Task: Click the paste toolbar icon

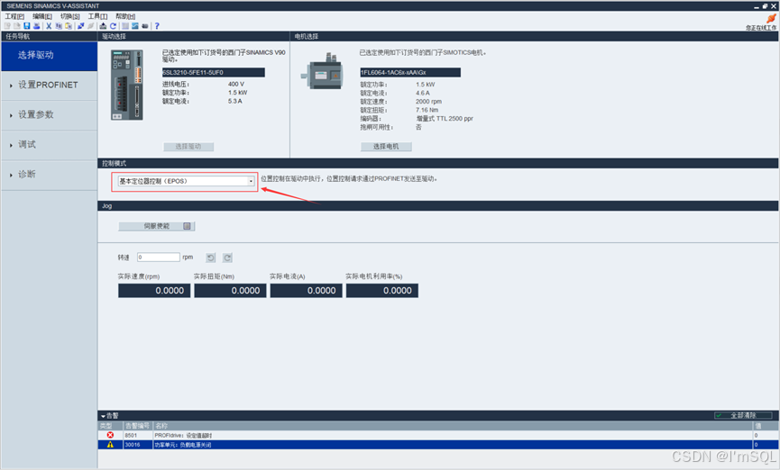Action: (69, 26)
